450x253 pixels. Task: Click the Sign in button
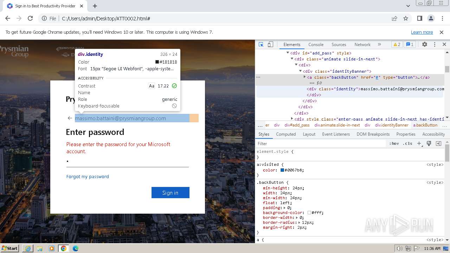pos(171,193)
